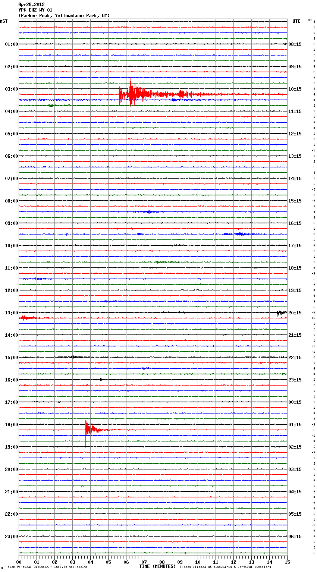The height and width of the screenshot is (572, 317).
Task: Click the 08:15 UTC time label
Action: pyautogui.click(x=295, y=44)
